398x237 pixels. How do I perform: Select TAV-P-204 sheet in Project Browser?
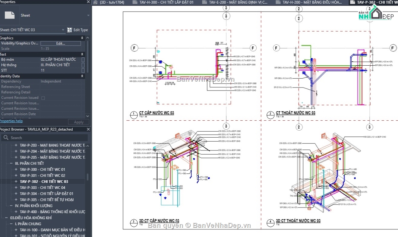point(52,151)
